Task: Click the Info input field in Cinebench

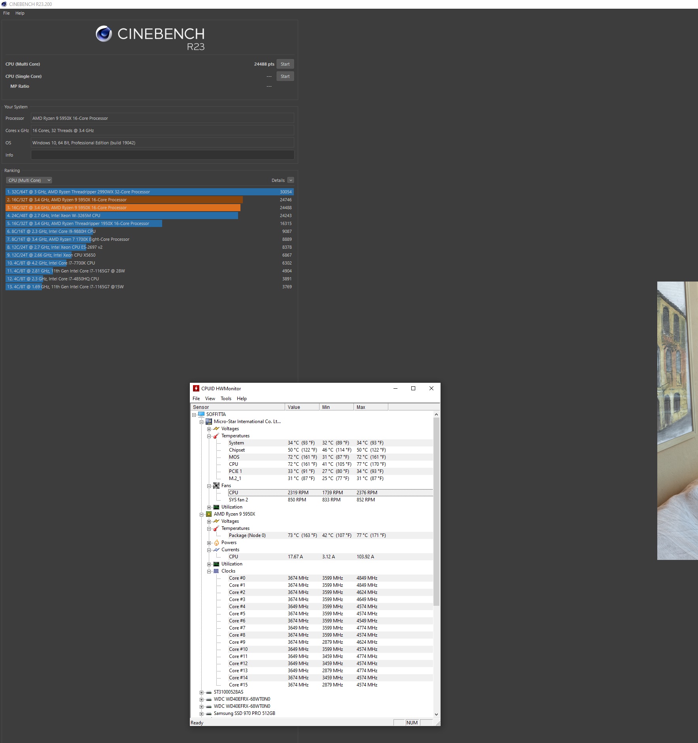Action: pos(163,155)
